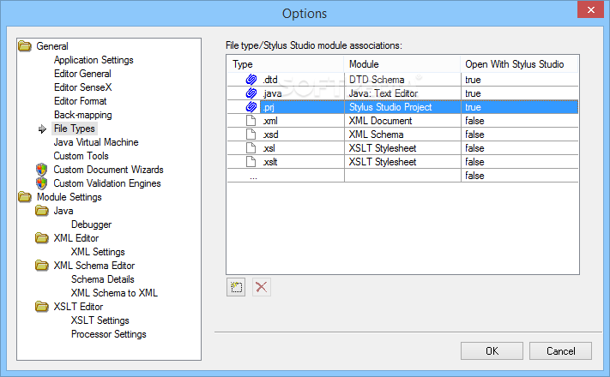The image size is (610, 377).
Task: Click the association icon of the .dtd row
Action: [x=251, y=80]
